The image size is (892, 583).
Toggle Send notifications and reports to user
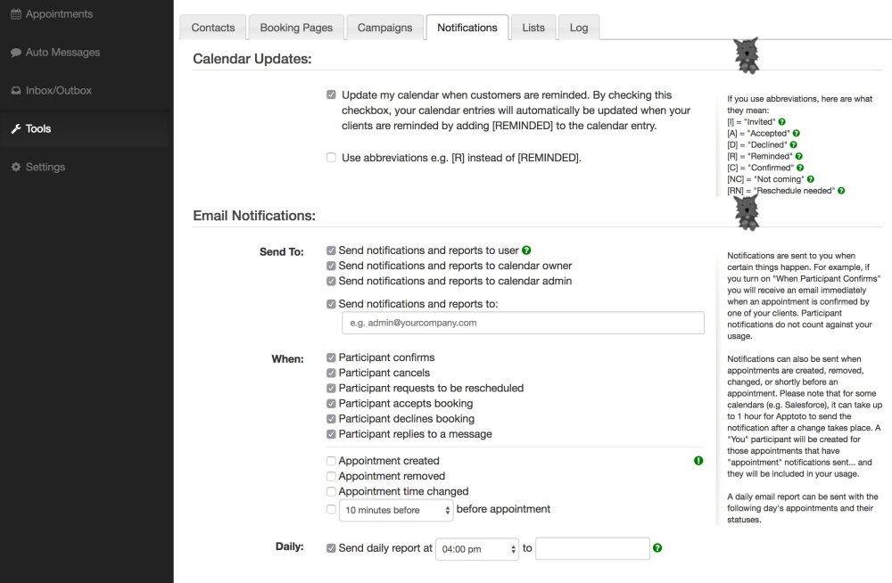pyautogui.click(x=331, y=250)
